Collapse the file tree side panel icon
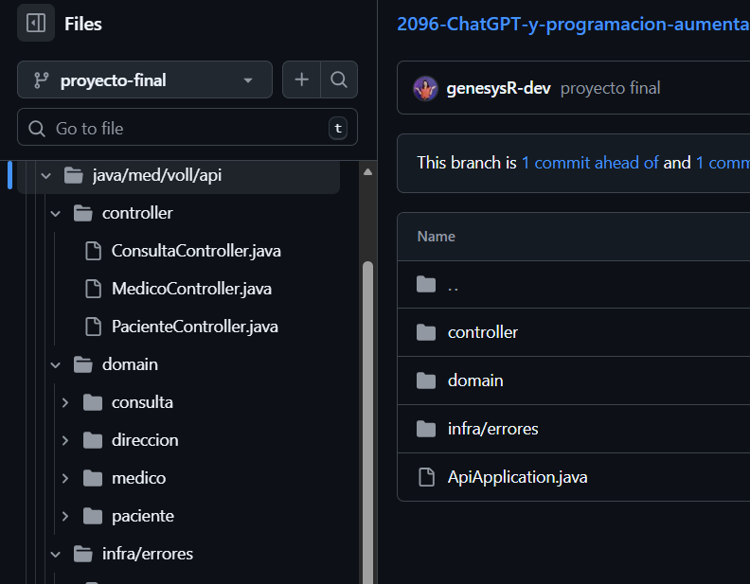 click(36, 24)
